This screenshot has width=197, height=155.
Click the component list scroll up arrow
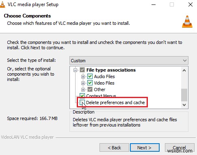click(184, 70)
